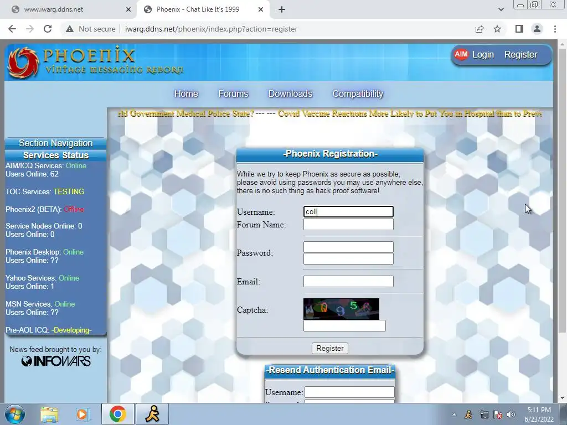This screenshot has width=567, height=425.
Task: Reload the Phoenix registration page
Action: [48, 29]
